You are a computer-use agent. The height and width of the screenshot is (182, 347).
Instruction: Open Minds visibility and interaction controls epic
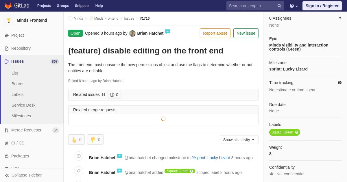[x=299, y=47]
